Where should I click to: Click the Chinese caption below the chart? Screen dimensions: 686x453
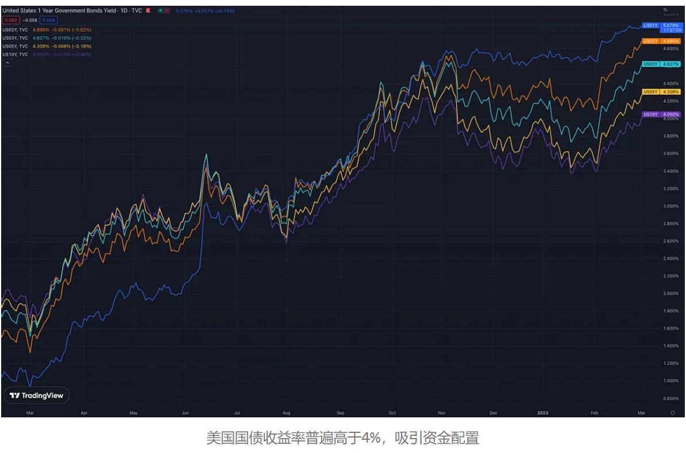pyautogui.click(x=342, y=438)
